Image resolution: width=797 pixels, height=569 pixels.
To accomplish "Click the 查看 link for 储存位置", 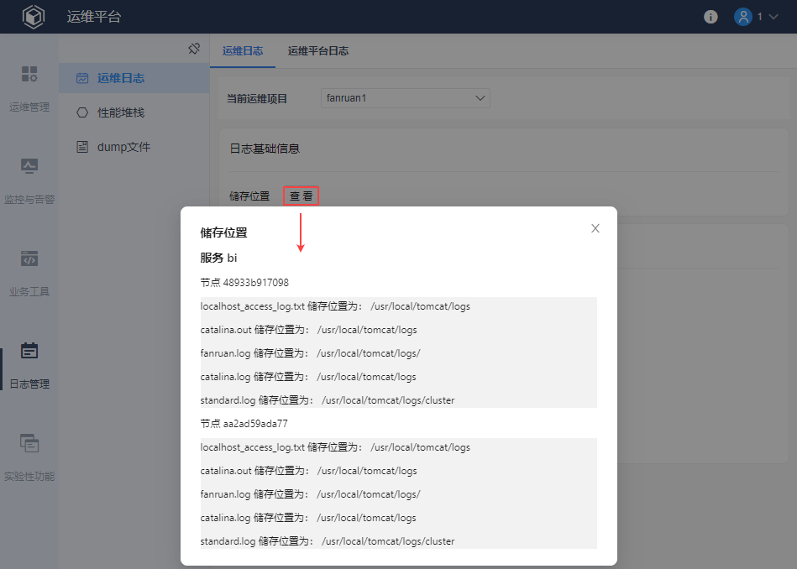I will point(301,196).
